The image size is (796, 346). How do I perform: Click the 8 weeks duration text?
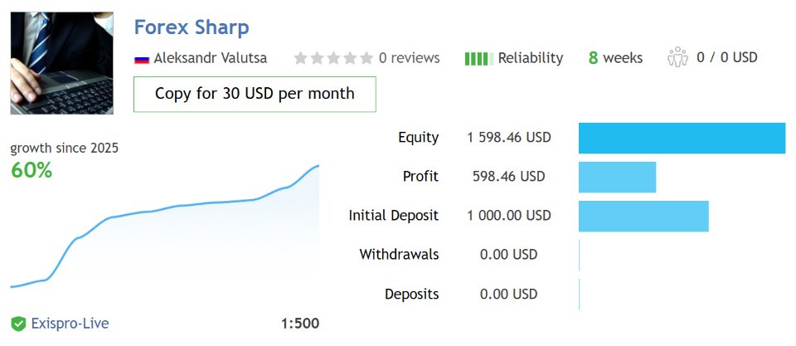tap(615, 58)
